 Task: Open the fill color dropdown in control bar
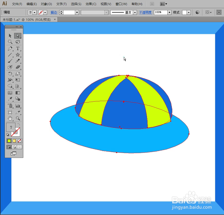[x=35, y=13]
